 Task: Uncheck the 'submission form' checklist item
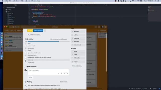click(26, 55)
